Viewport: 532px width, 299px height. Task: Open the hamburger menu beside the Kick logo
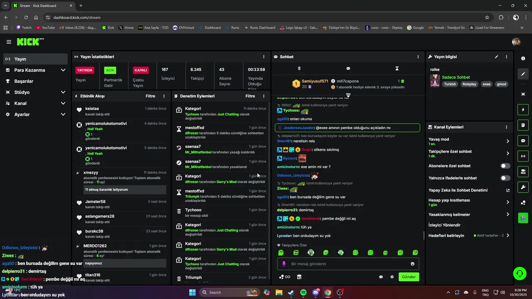9,42
